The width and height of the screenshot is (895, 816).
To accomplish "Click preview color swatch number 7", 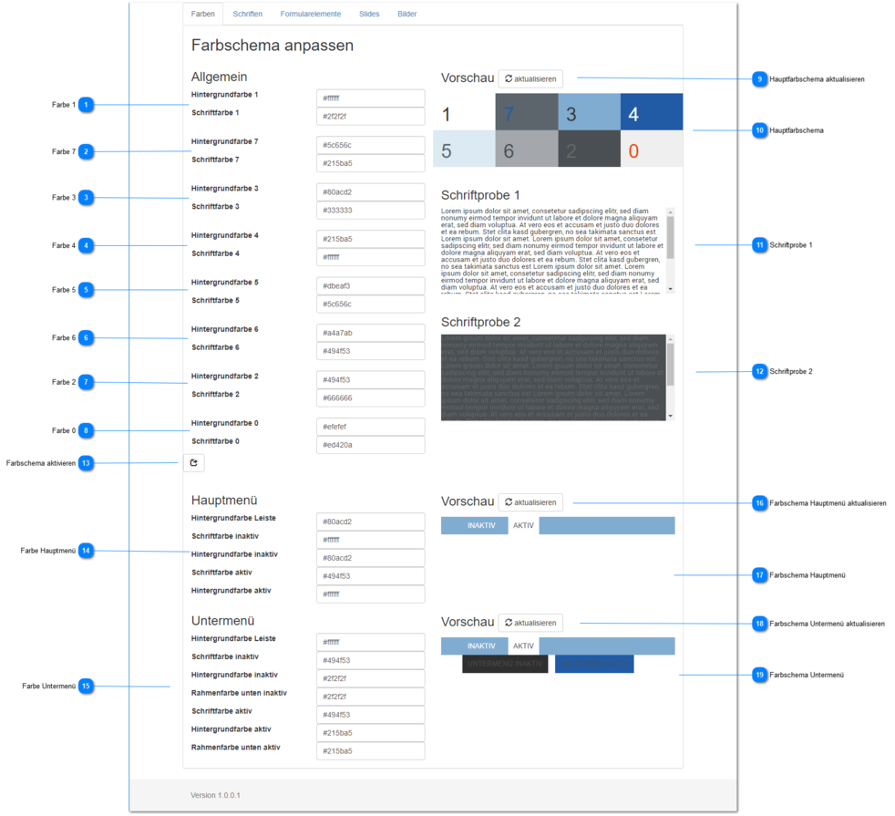I will (x=526, y=112).
